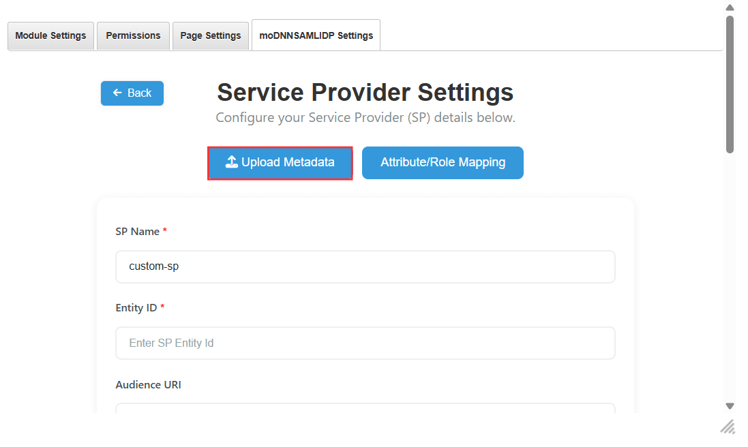748x447 pixels.
Task: Select the Module Settings tab
Action: click(x=50, y=35)
